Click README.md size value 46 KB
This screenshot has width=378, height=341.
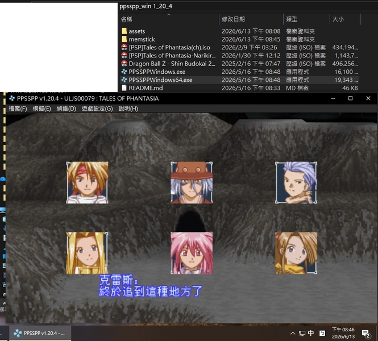[350, 88]
